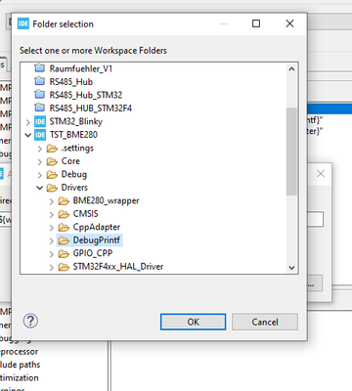
Task: Click the IDE icon beside STM32_Blinky
Action: click(x=40, y=121)
